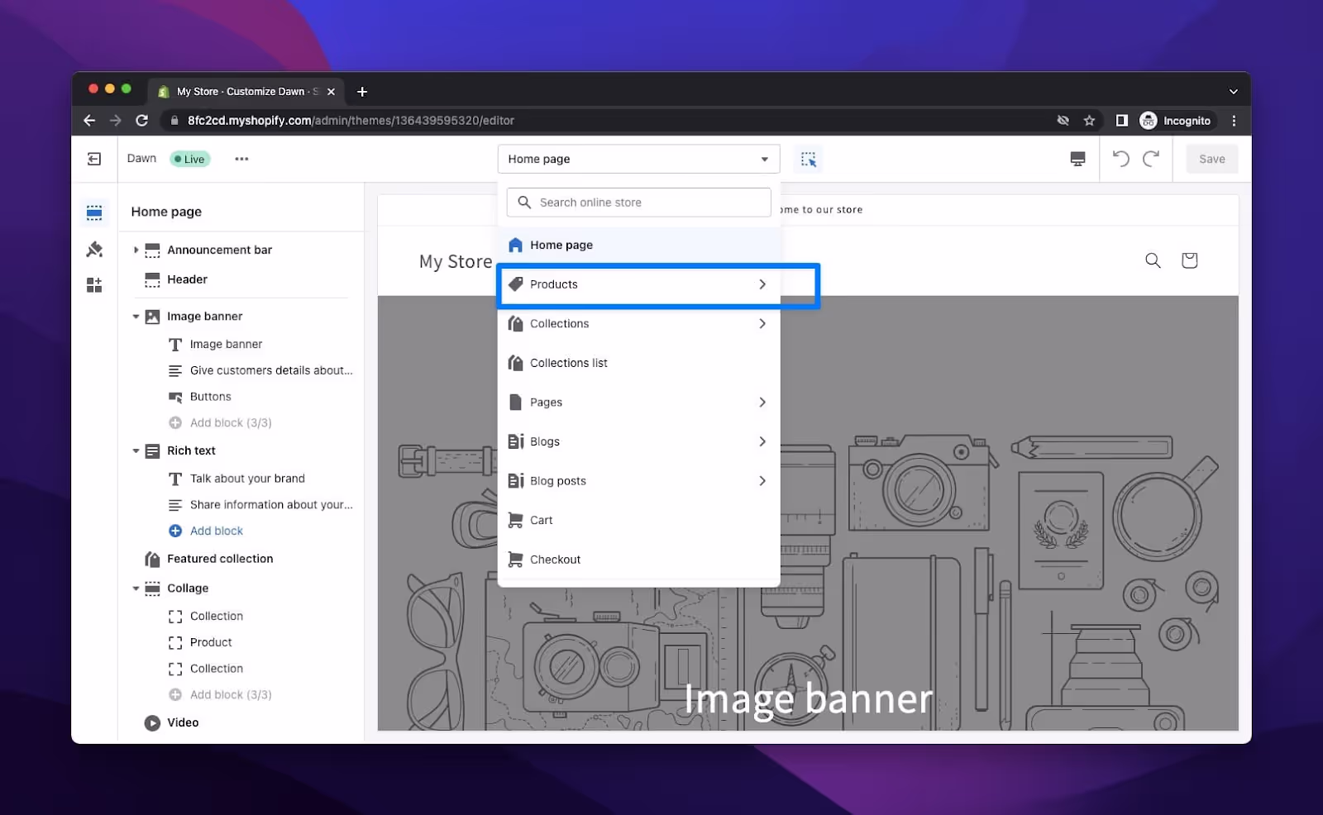Open the Products submenu

click(x=638, y=284)
